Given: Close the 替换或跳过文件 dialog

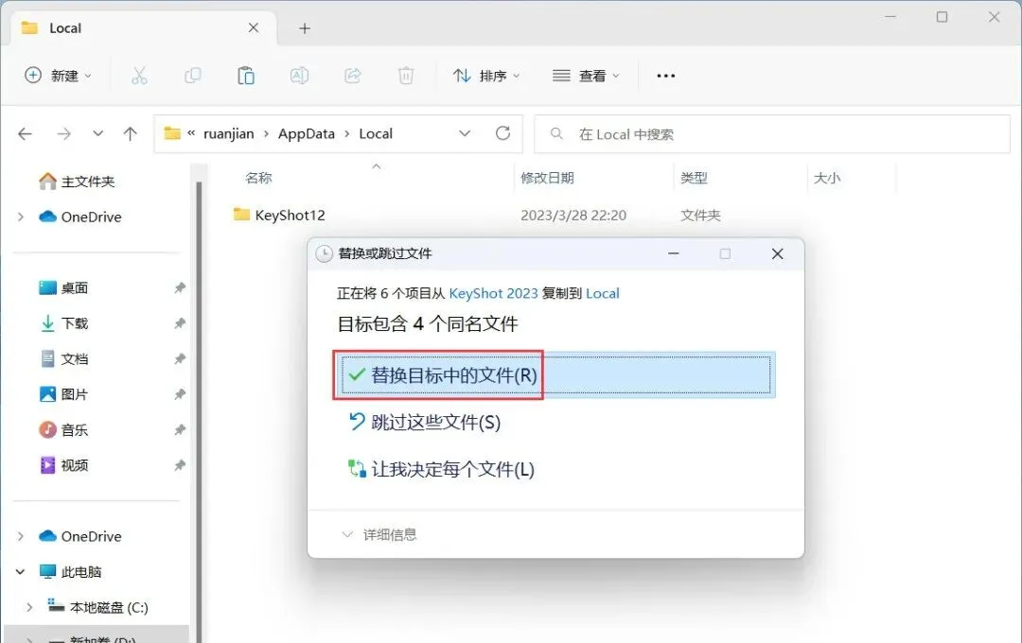Looking at the screenshot, I should [777, 253].
